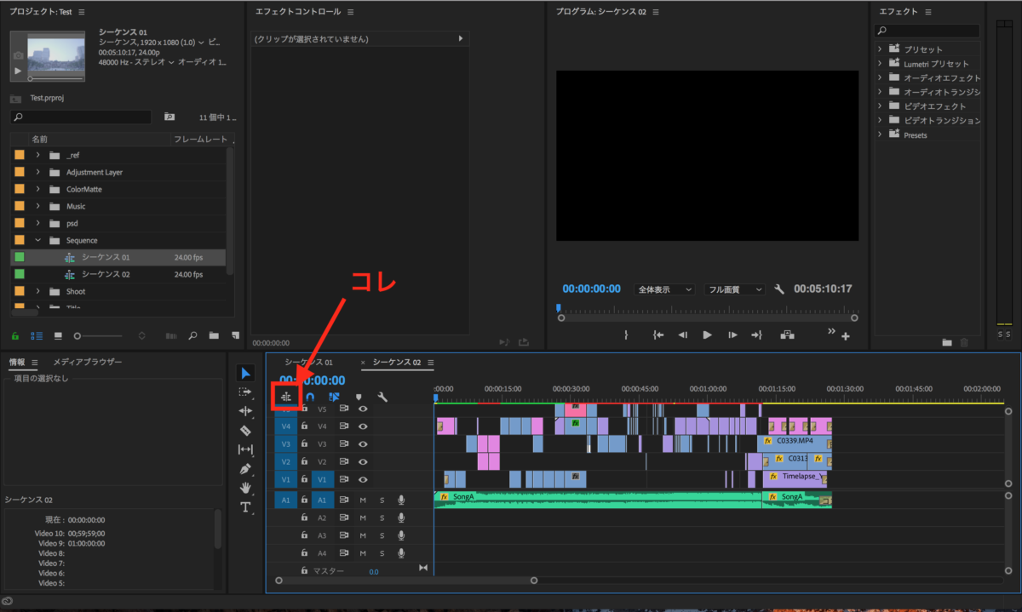Image resolution: width=1022 pixels, height=612 pixels.
Task: Enable voice-over record on track A3
Action: pyautogui.click(x=400, y=535)
